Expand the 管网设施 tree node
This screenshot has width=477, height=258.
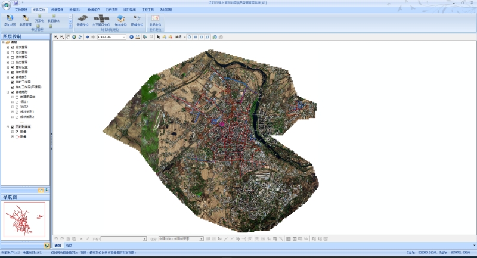tap(8, 67)
